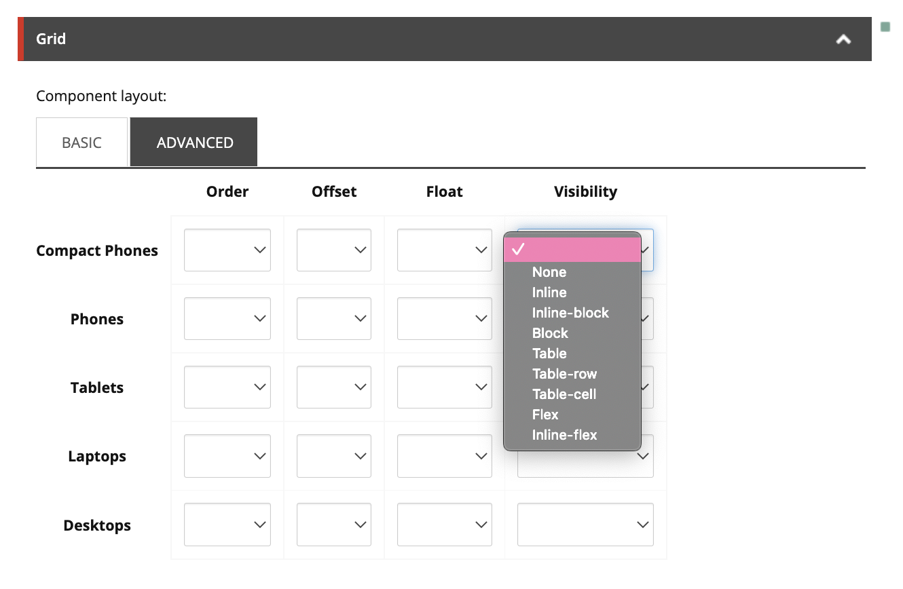Open the Desktops Visibility dropdown

585,525
